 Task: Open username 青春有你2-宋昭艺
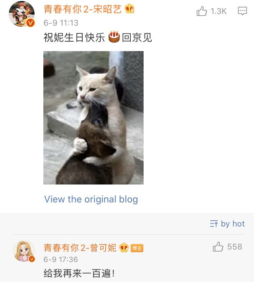[83, 9]
